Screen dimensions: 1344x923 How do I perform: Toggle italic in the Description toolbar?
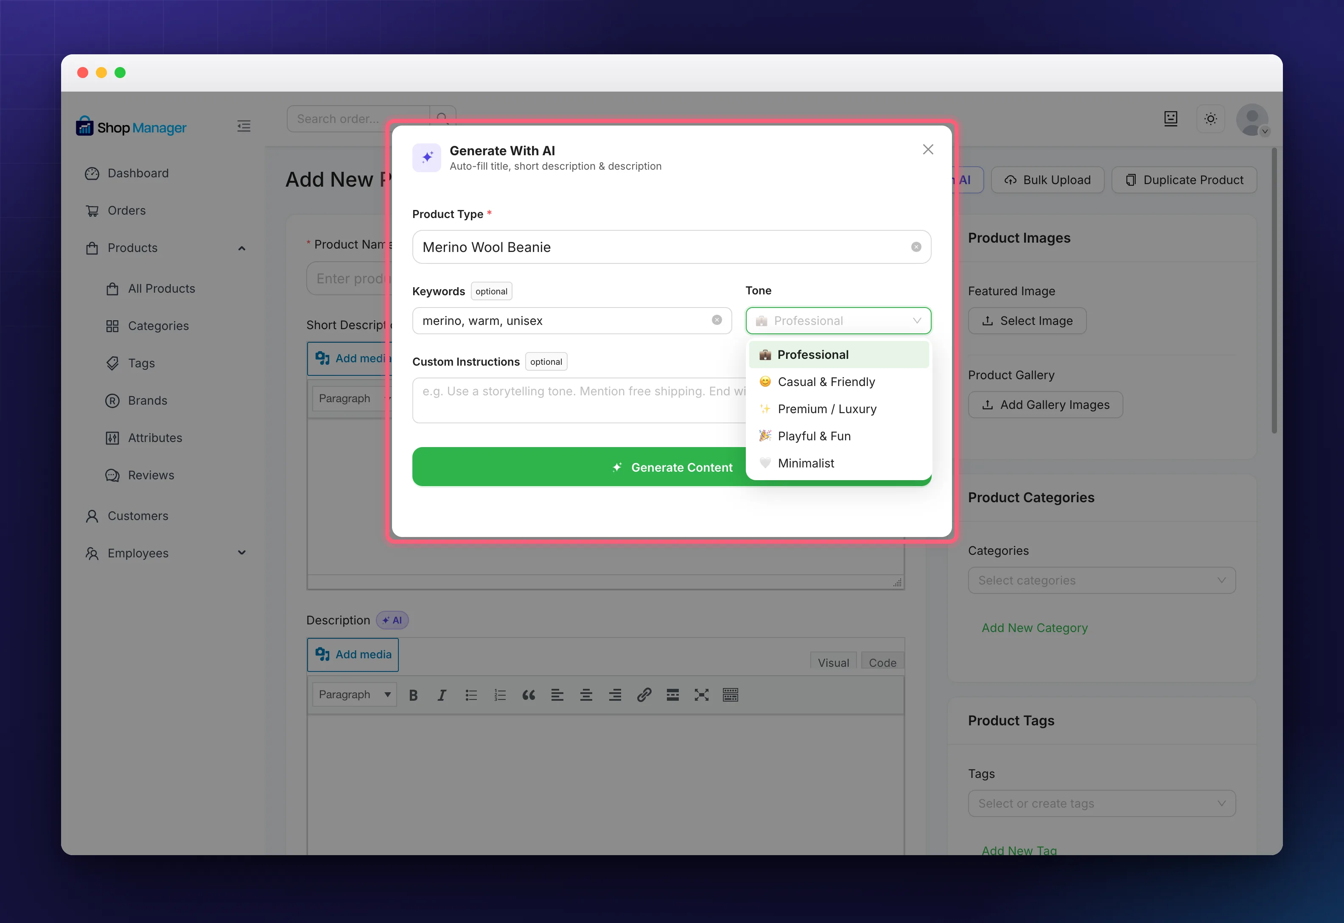(442, 695)
